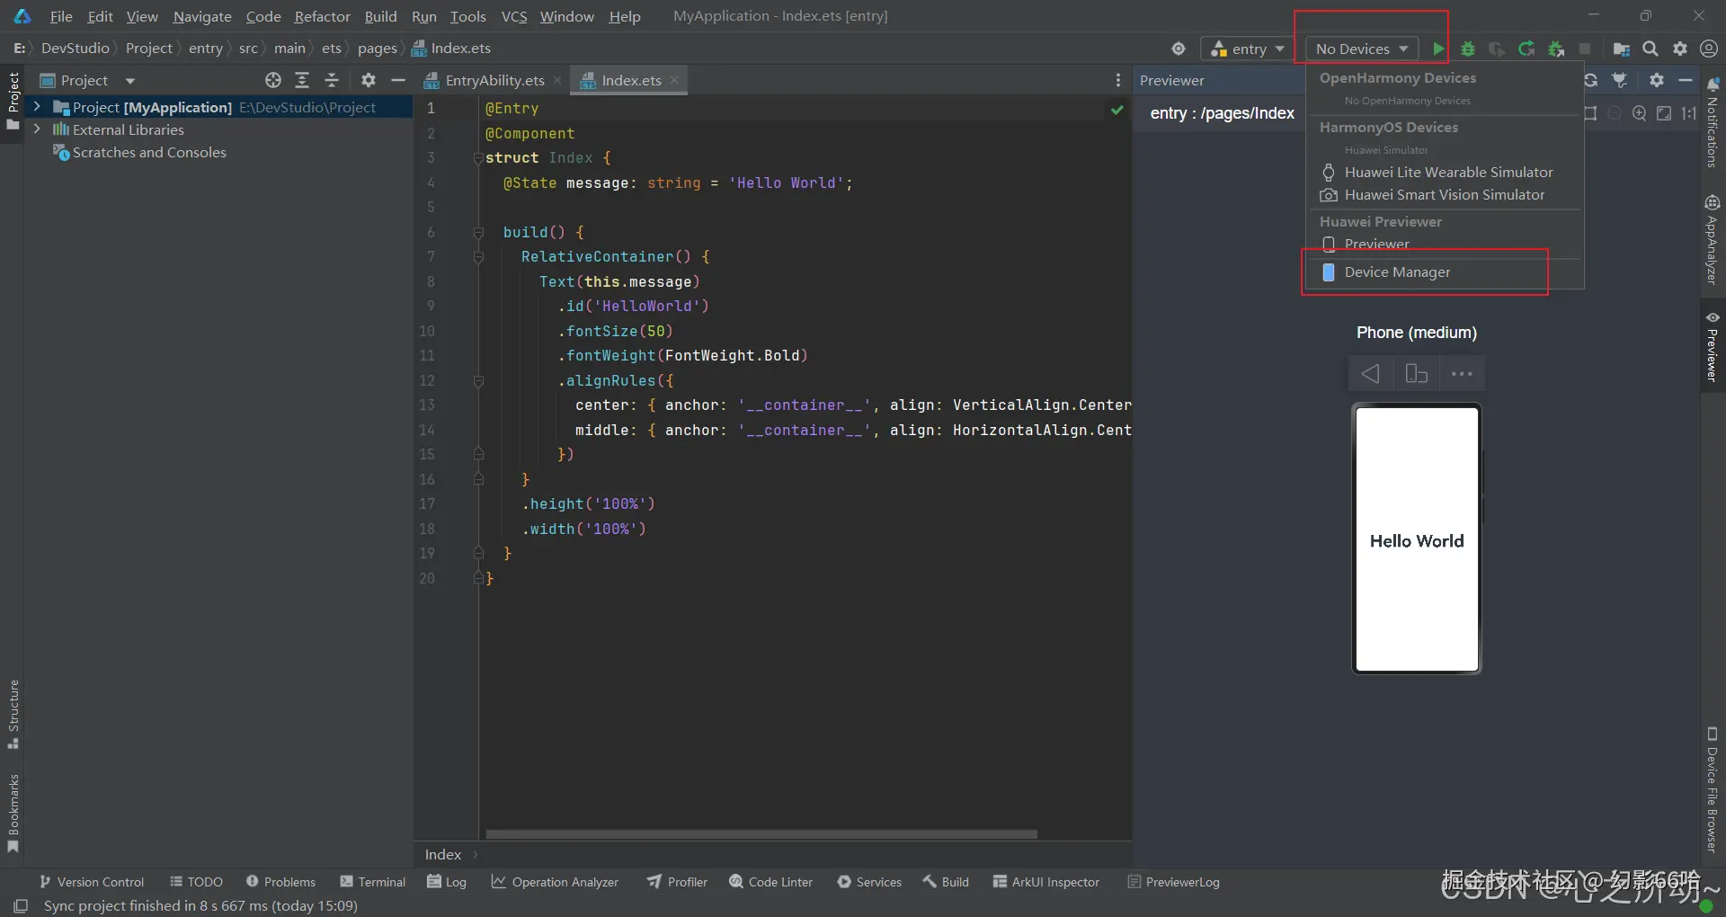Choose Huawei Lite Wearable Simulator
Viewport: 1726px width, 917px height.
[x=1447, y=172]
